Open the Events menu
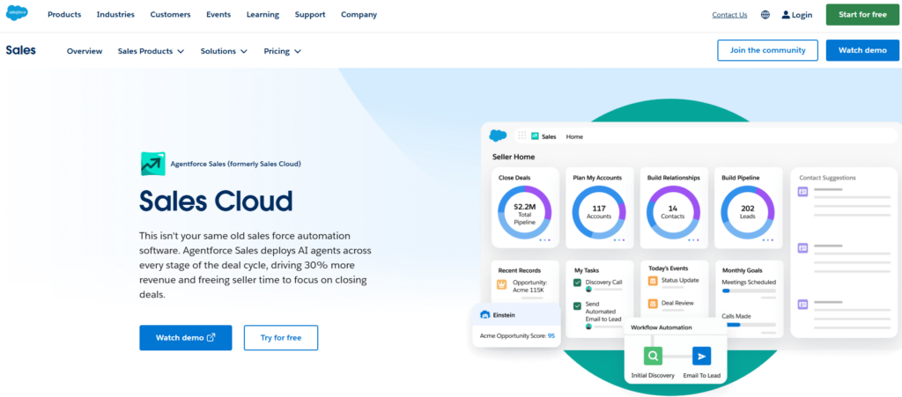Screen dimensions: 902x397 tap(218, 14)
